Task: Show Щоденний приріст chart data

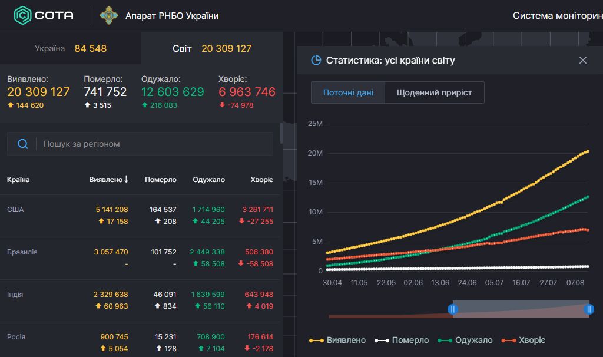Action: point(434,92)
